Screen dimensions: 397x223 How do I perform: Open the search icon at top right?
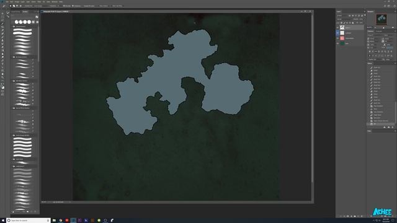[x=385, y=6]
